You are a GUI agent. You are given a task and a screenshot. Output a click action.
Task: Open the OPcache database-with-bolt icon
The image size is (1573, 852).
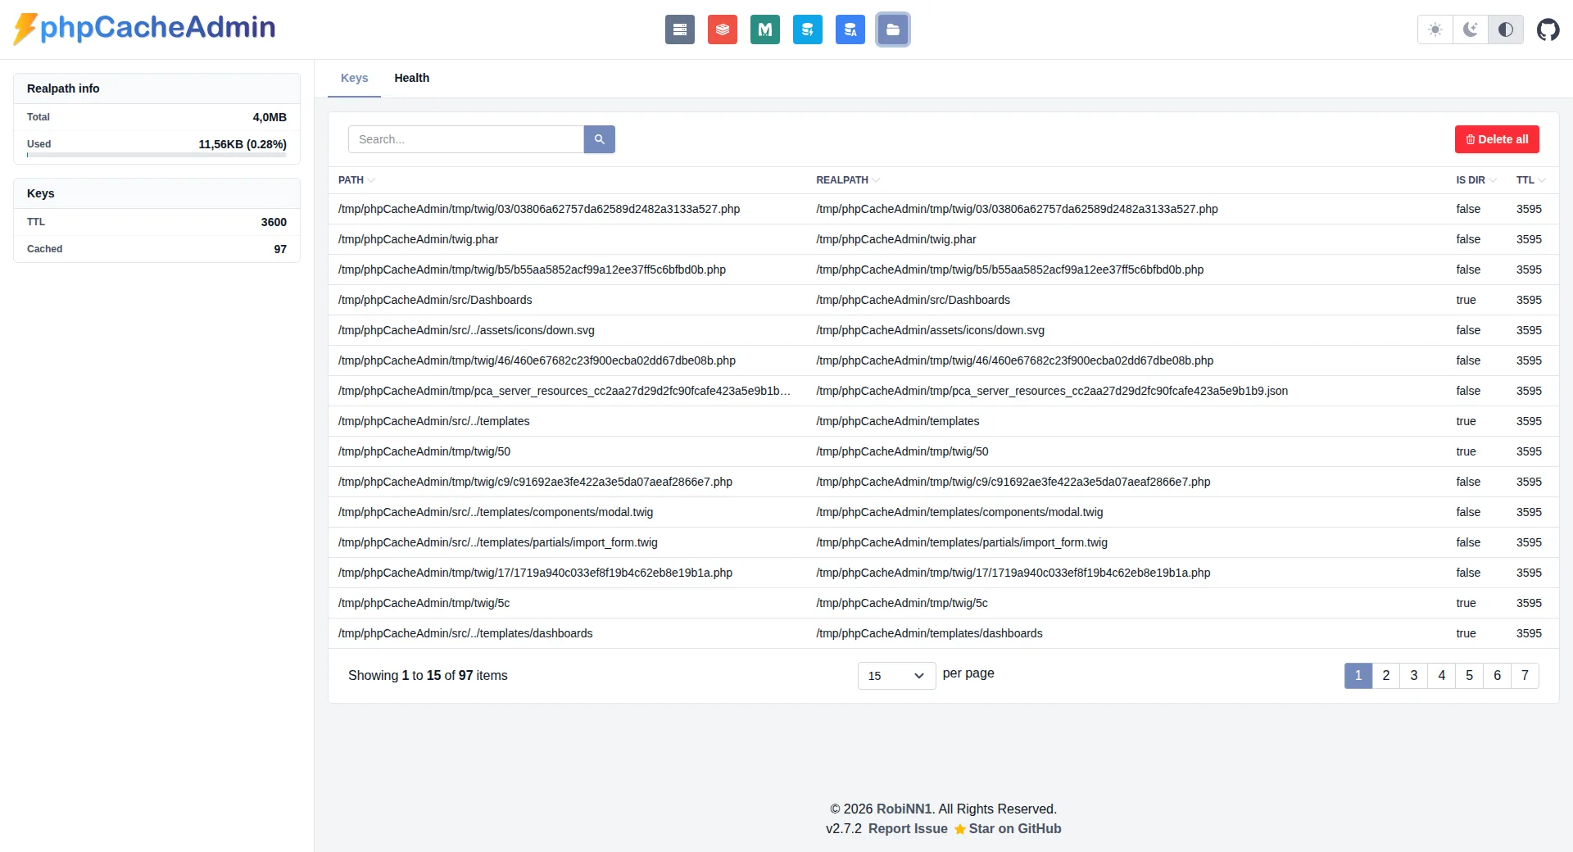[x=807, y=29]
